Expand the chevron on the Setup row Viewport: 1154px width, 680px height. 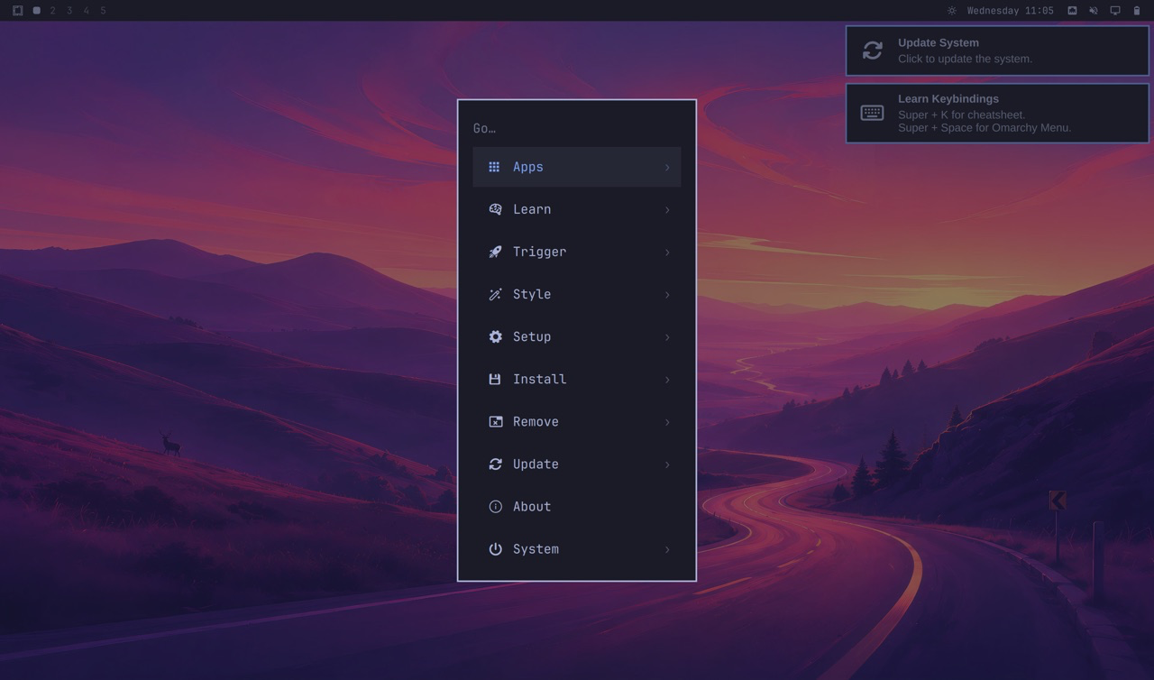click(667, 336)
